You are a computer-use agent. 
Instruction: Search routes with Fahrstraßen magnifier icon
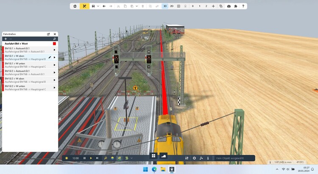click(54, 39)
